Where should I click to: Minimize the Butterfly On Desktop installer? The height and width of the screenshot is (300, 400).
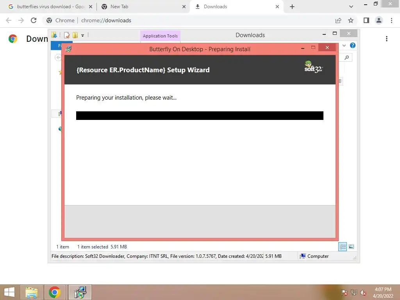pyautogui.click(x=303, y=48)
